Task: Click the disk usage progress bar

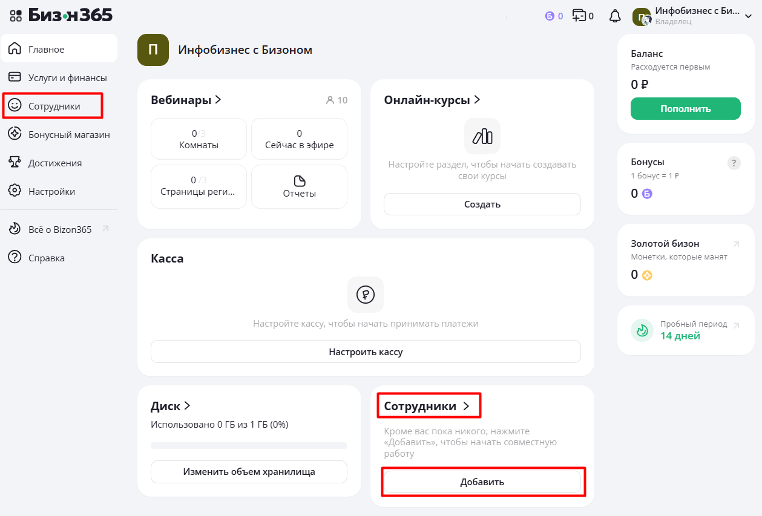Action: pyautogui.click(x=249, y=446)
